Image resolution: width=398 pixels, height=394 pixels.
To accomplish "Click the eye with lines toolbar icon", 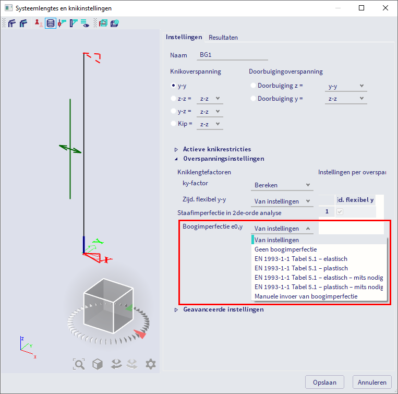I will point(85,23).
